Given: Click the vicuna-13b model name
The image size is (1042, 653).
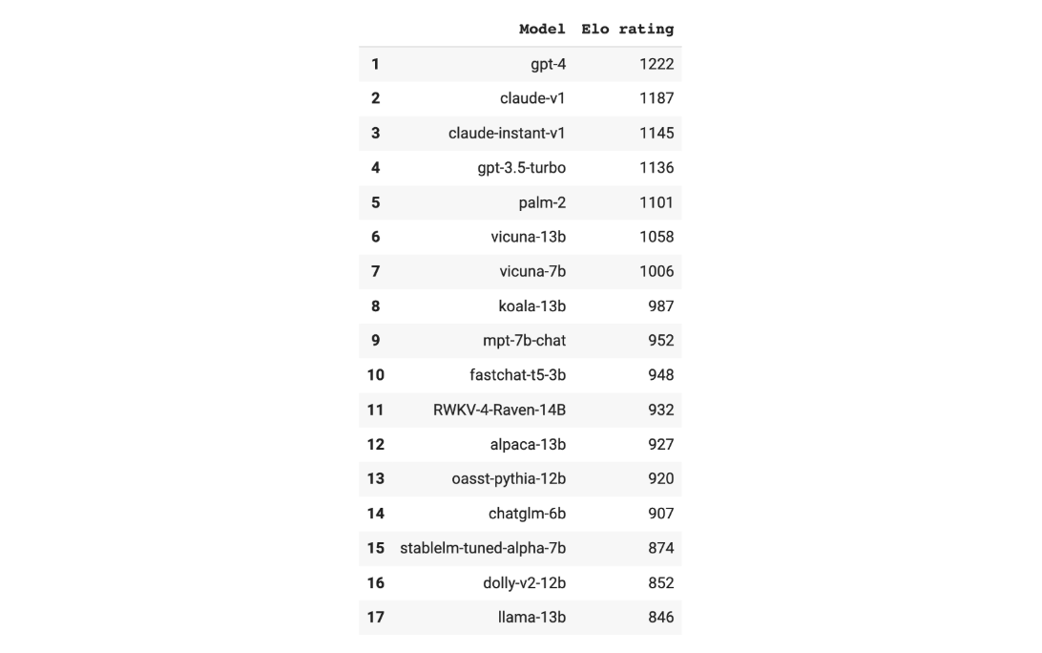Looking at the screenshot, I should (x=528, y=237).
